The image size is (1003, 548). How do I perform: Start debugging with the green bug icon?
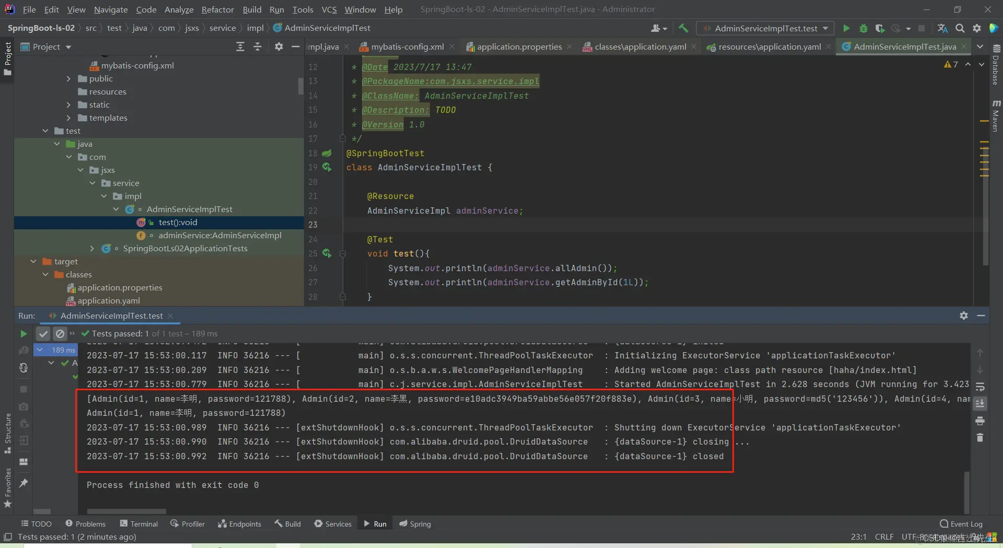click(x=863, y=28)
